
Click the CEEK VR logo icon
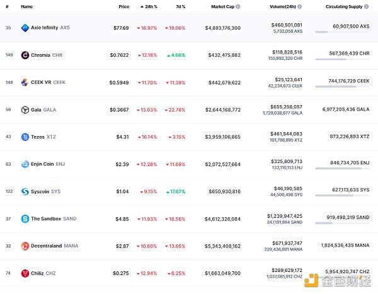coord(25,82)
